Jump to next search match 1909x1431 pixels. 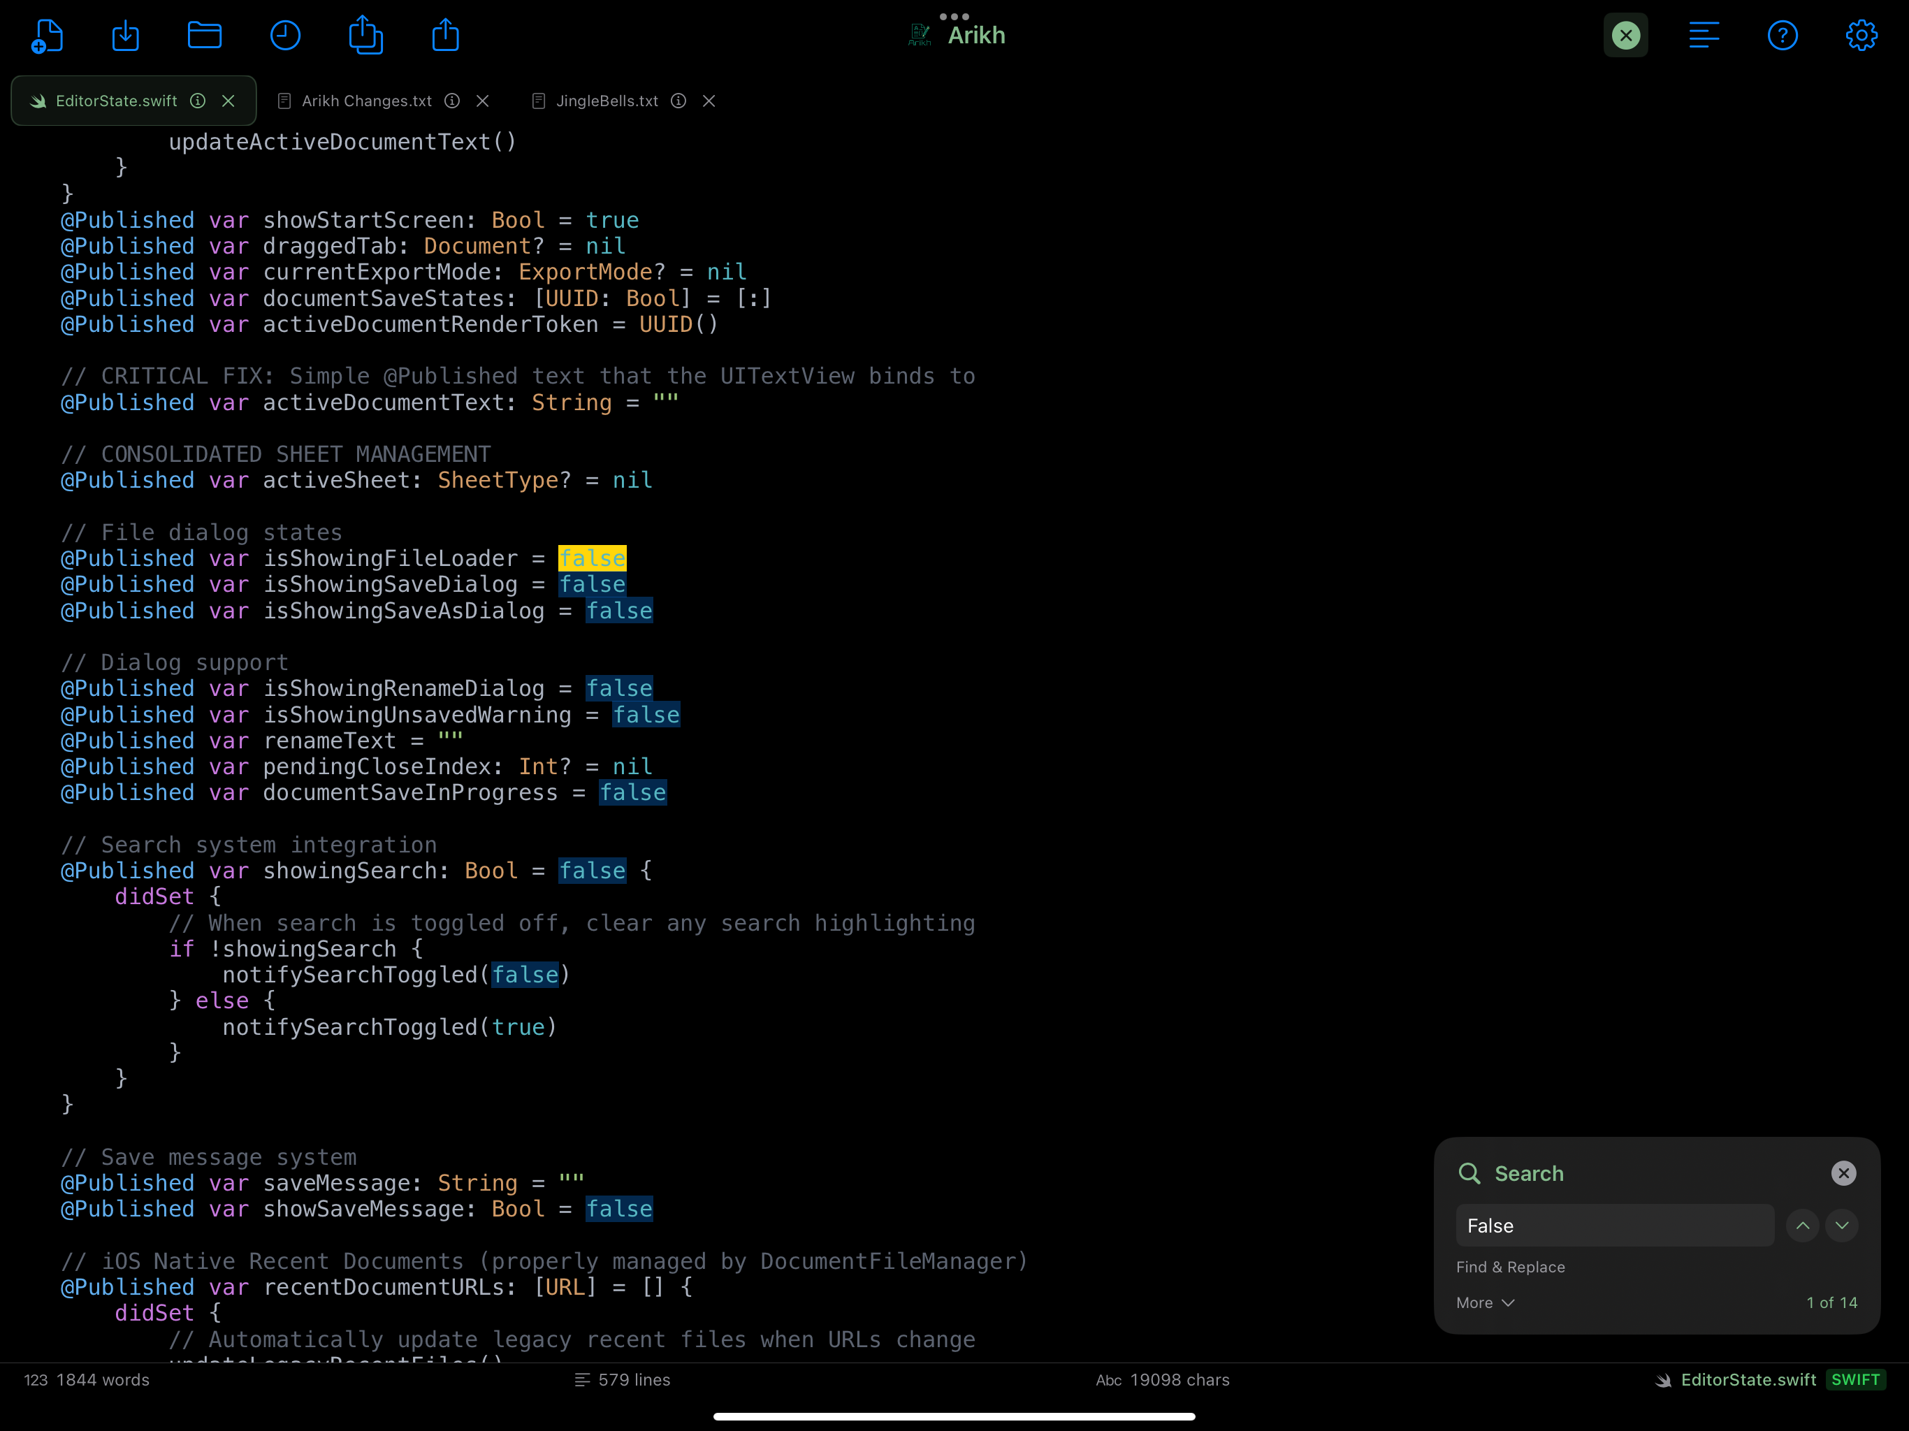[1842, 1226]
